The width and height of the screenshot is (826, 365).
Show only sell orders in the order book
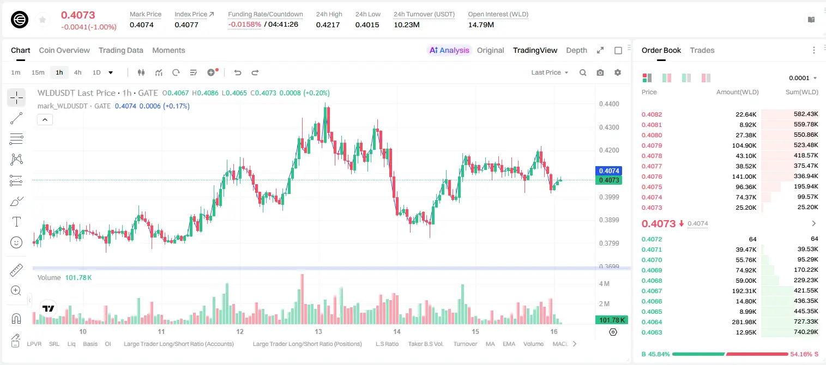[x=706, y=78]
